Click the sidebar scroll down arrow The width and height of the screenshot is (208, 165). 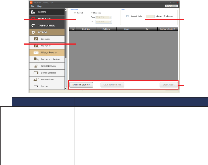pos(66,88)
